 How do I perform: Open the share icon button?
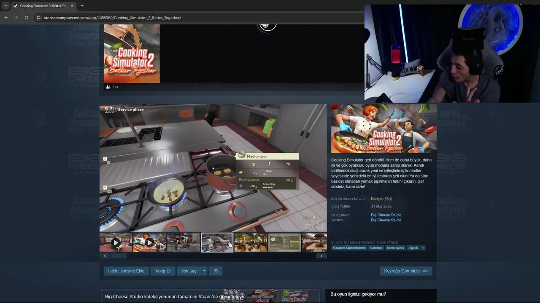[x=216, y=271]
